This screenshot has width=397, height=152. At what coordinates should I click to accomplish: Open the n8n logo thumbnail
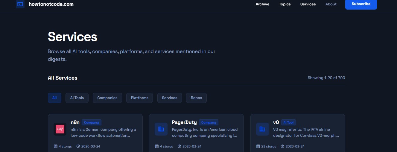click(60, 129)
